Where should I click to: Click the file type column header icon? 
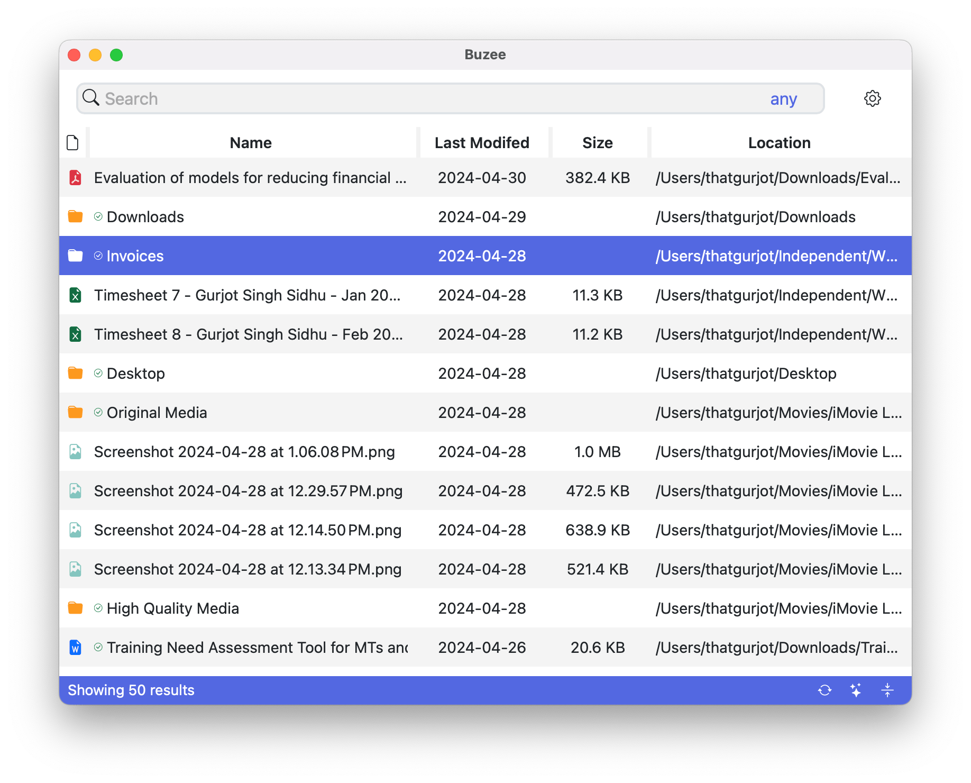[x=73, y=143]
